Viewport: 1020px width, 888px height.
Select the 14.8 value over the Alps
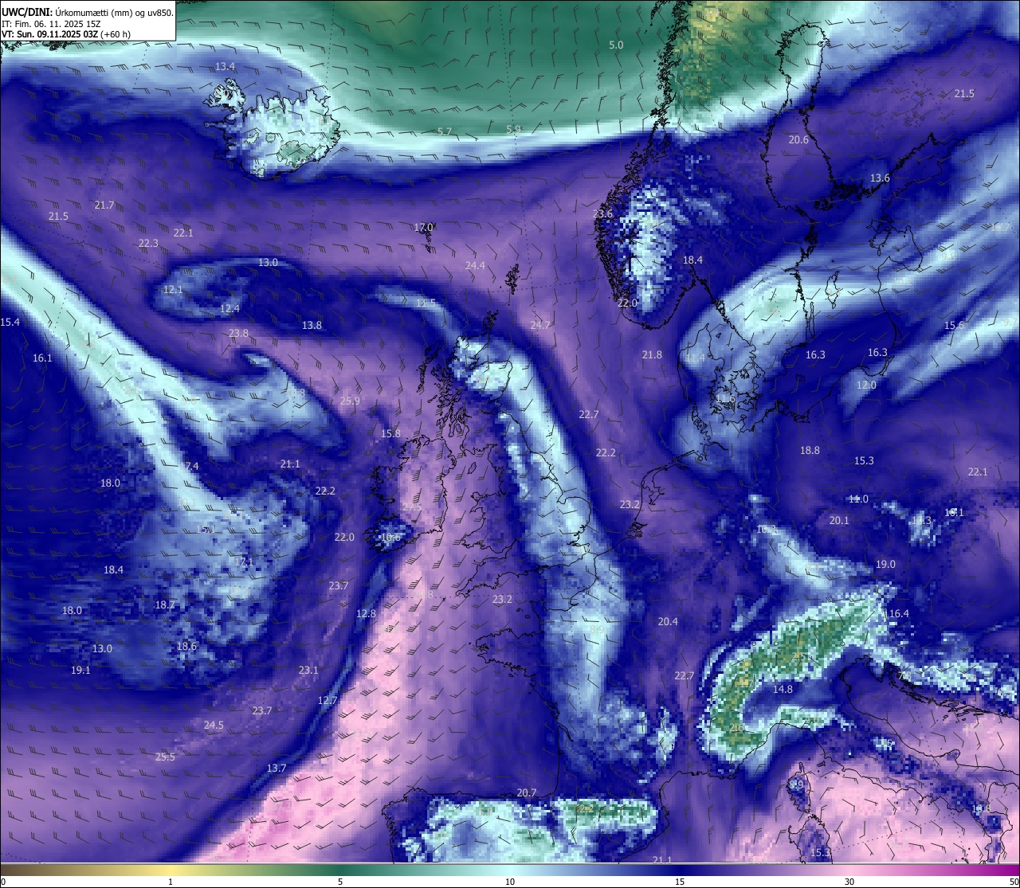click(783, 689)
